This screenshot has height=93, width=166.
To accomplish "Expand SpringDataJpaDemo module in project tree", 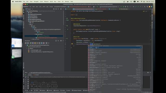I will (x=27, y=19).
